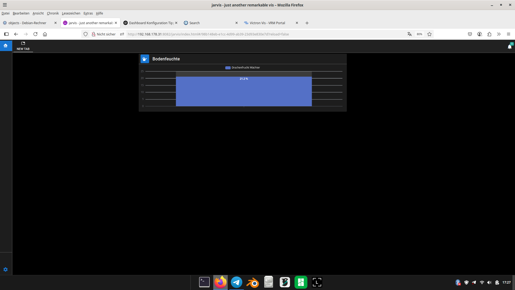Click the blue 21.2 % bar

point(244,91)
